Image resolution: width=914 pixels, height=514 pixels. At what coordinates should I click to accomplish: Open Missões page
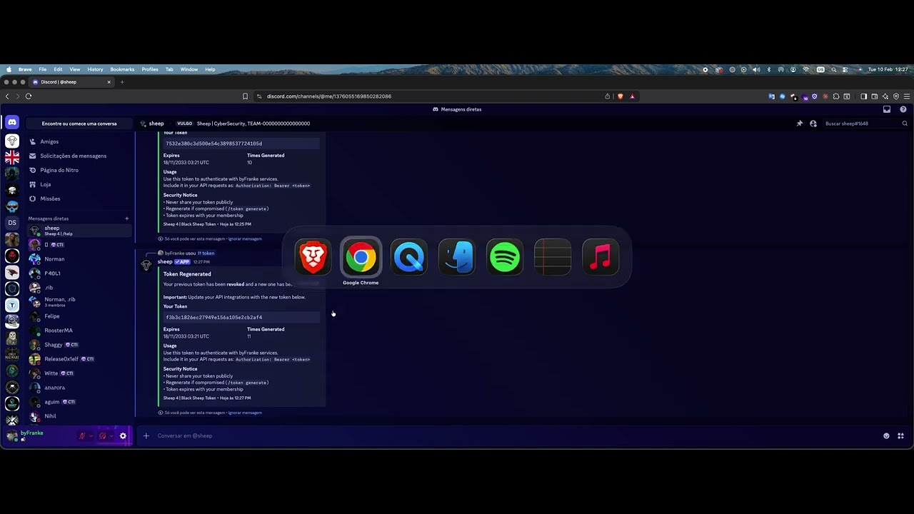[x=79, y=198]
